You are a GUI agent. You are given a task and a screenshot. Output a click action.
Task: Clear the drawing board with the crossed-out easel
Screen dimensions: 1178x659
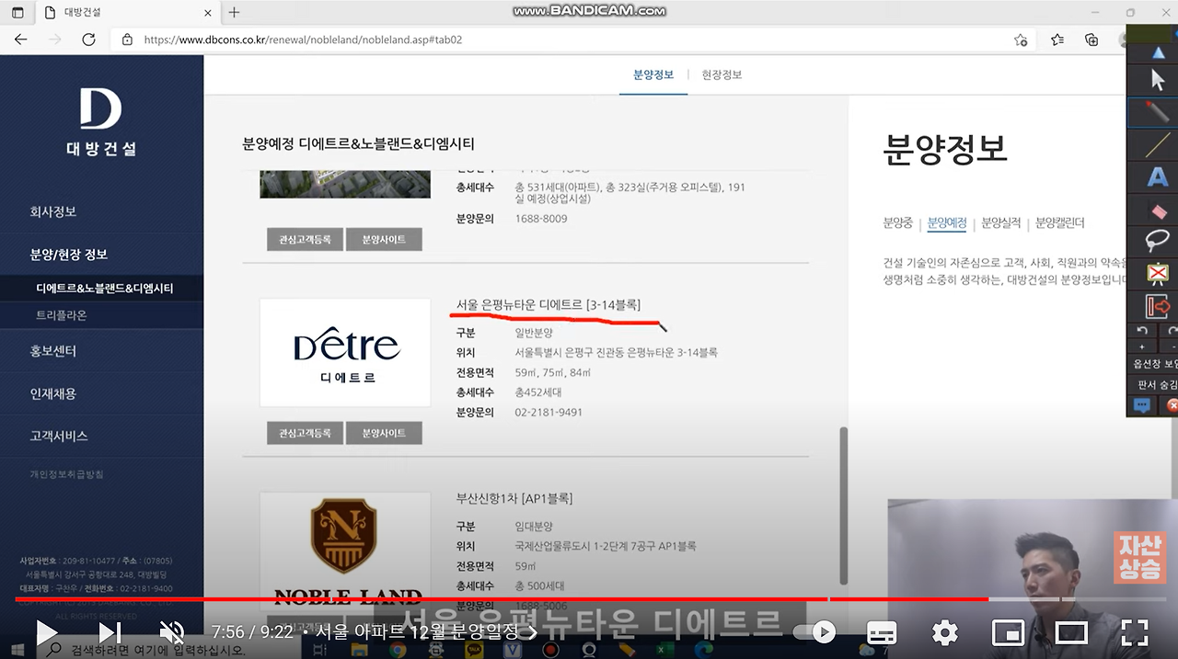(x=1158, y=274)
